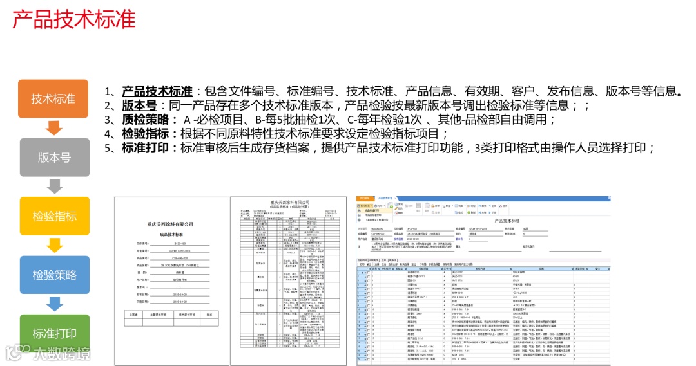Open the 联查 dropdown

(x=448, y=206)
